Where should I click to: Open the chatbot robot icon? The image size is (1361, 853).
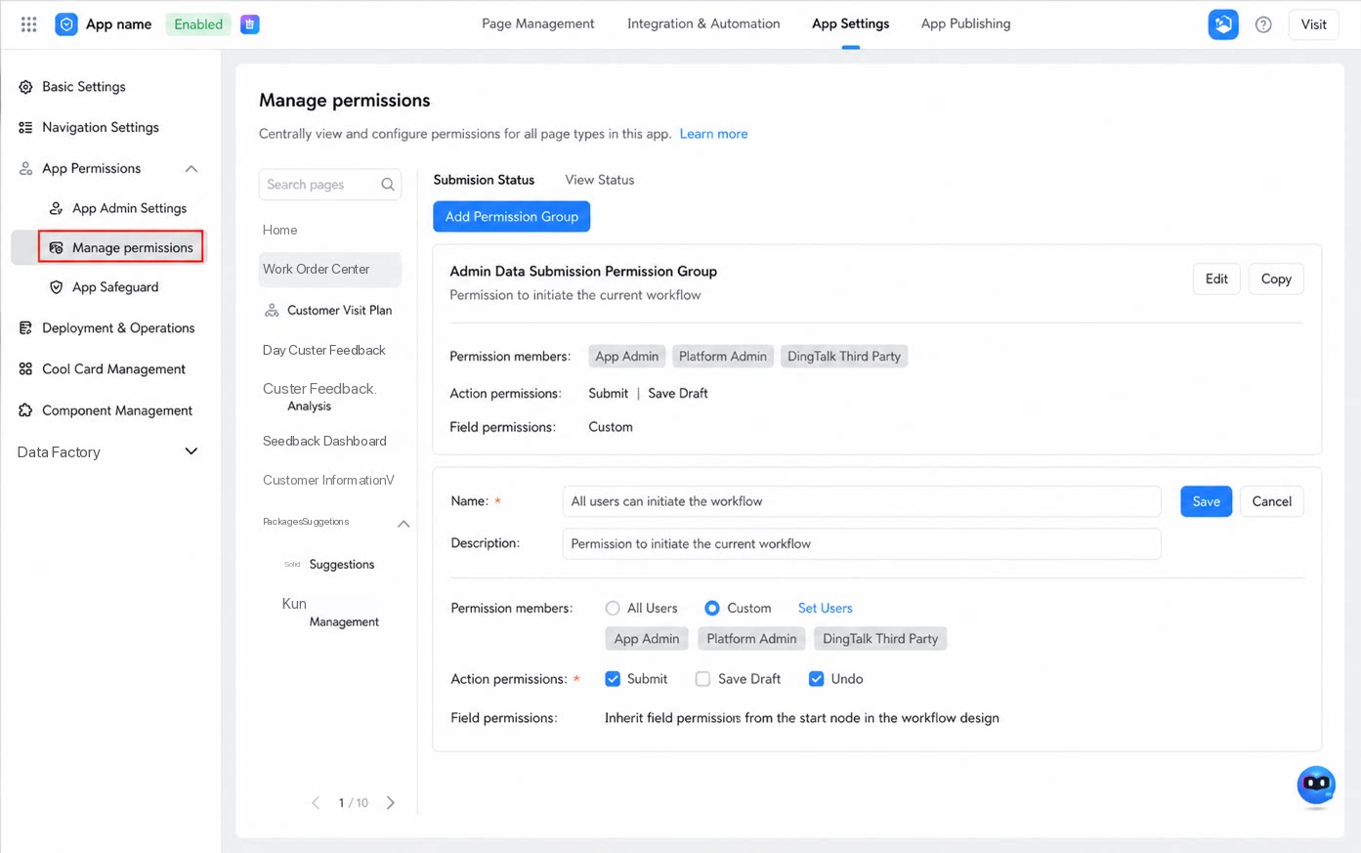coord(1316,786)
